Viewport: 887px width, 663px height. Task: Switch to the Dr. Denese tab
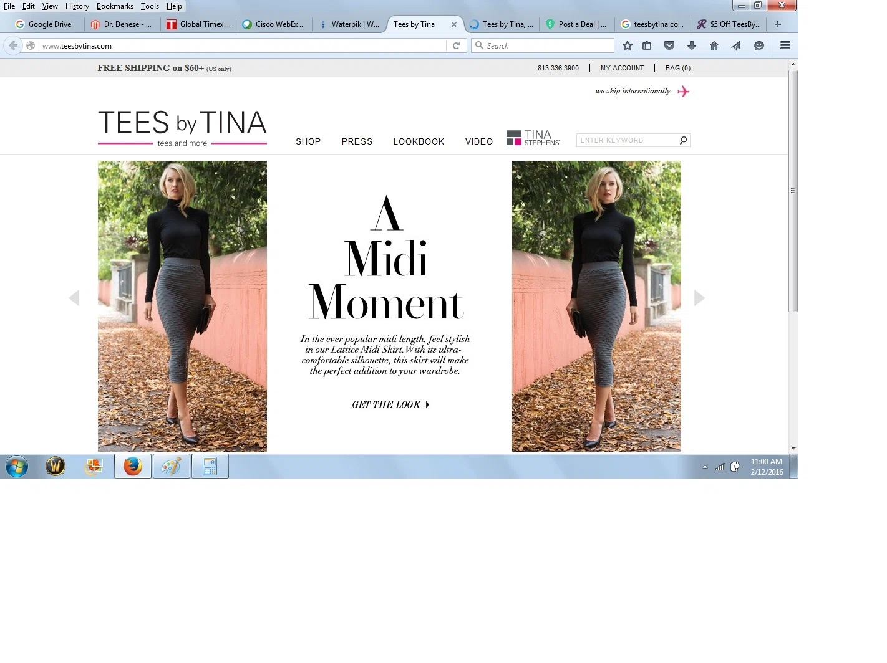tap(122, 24)
